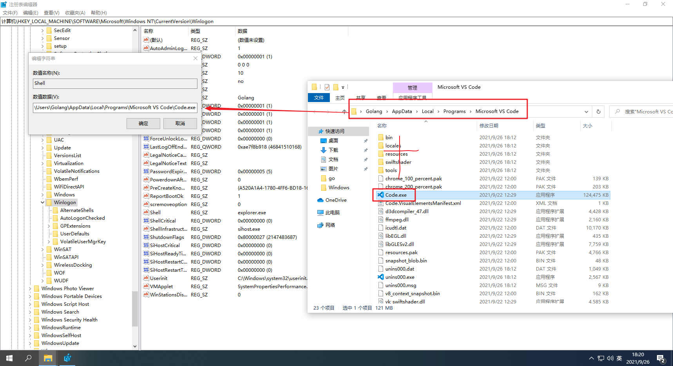Select the AlternateShells subkey
This screenshot has width=673, height=366.
[77, 210]
